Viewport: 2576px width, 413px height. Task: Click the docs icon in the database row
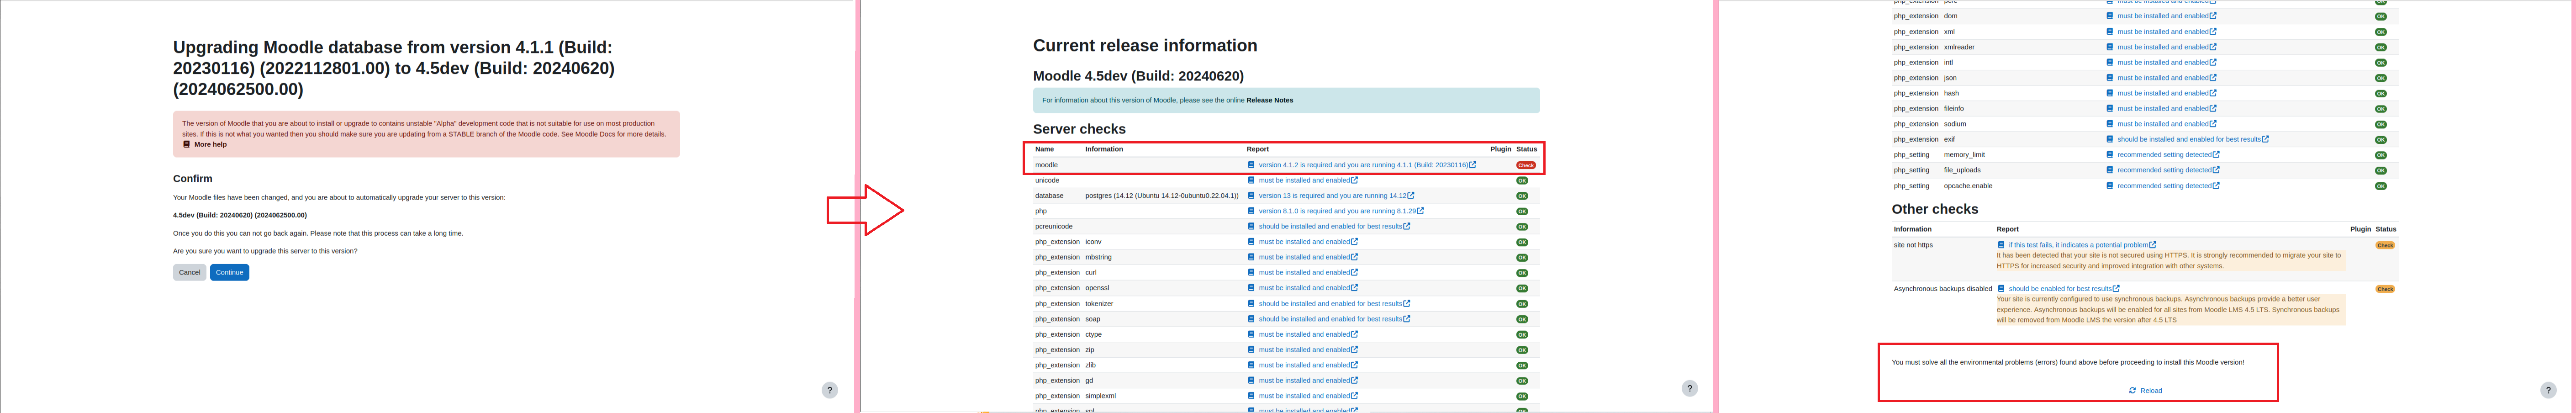[1251, 196]
